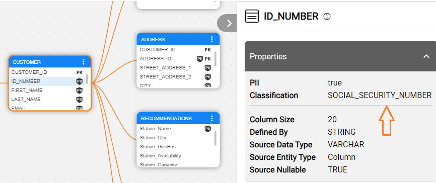Image resolution: width=436 pixels, height=183 pixels.
Task: Open the CUSTOMER table three-dot menu
Action: (84, 62)
